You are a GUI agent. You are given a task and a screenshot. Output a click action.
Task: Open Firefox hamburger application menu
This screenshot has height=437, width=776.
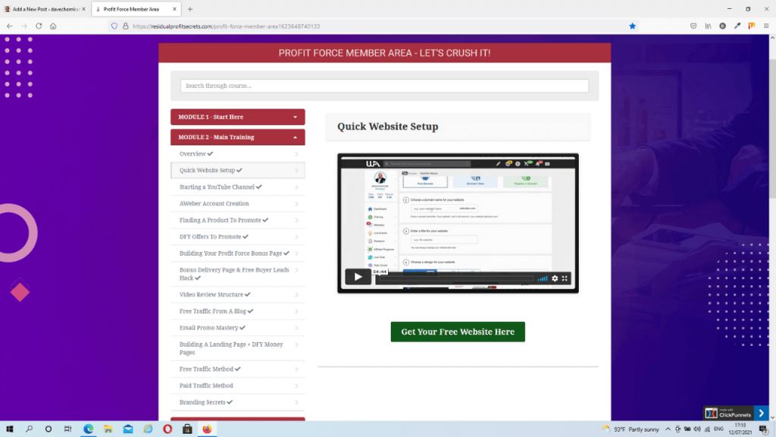pyautogui.click(x=766, y=27)
